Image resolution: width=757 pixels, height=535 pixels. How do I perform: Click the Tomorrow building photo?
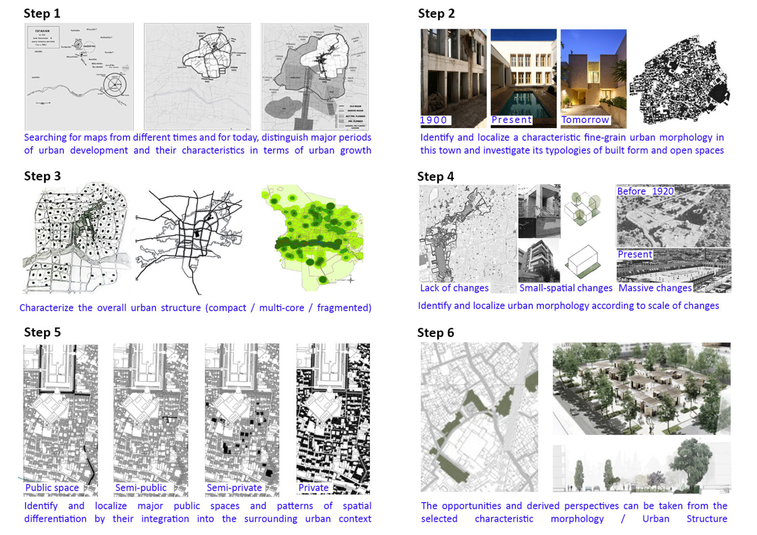[593, 77]
